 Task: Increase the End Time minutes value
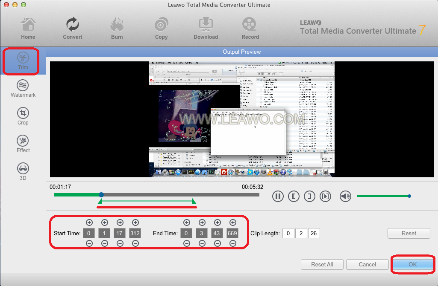point(202,222)
